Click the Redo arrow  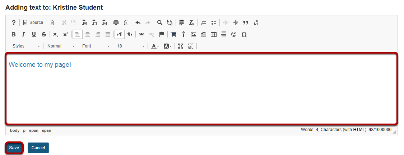148,22
